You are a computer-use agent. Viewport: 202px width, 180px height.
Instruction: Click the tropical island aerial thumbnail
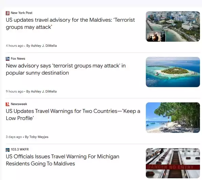pos(173,72)
